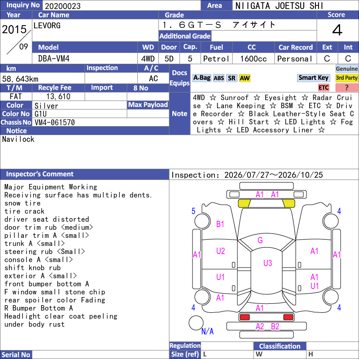The height and width of the screenshot is (359, 359).
Task: Click inquiry number 20200023
Action: (x=63, y=6)
